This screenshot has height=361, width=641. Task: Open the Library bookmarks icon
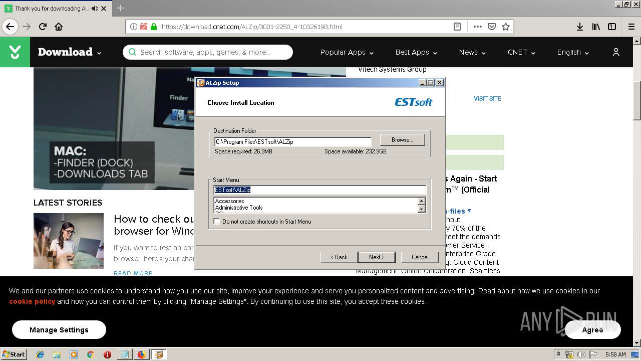[596, 27]
